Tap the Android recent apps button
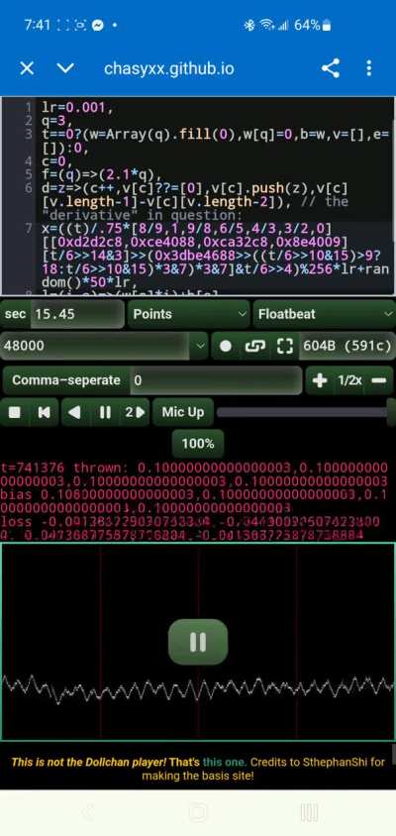 point(309,812)
